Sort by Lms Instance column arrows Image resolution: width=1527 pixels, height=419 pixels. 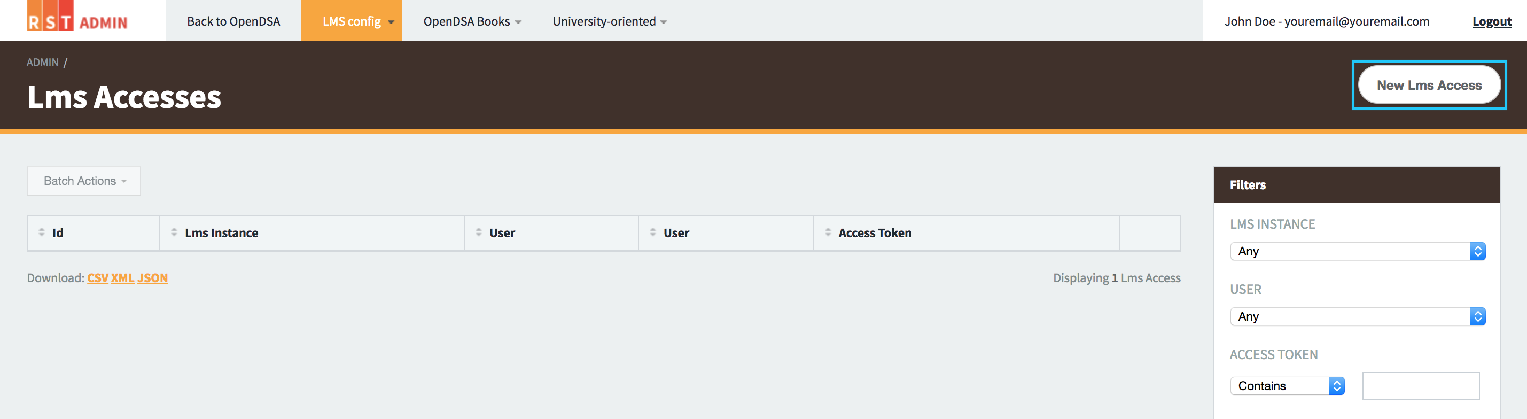174,232
